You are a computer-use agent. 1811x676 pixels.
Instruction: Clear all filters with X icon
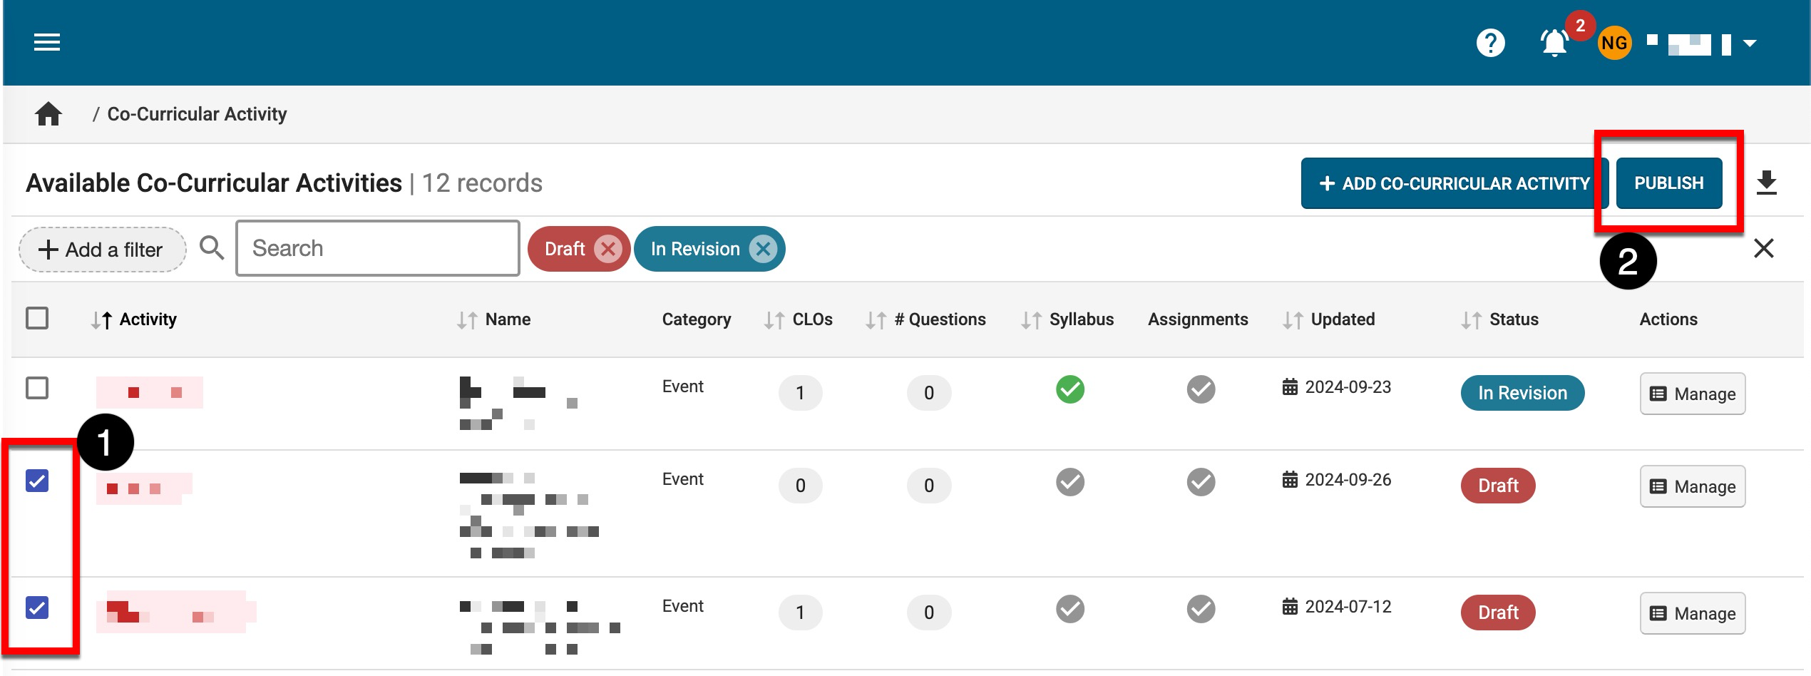(x=1763, y=248)
